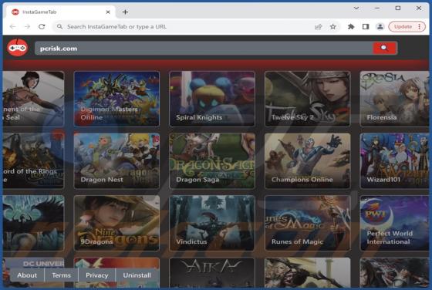The image size is (432, 290).
Task: Open the DC Universe game card
Action: click(x=34, y=263)
